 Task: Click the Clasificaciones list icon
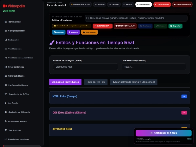click(x=5, y=49)
